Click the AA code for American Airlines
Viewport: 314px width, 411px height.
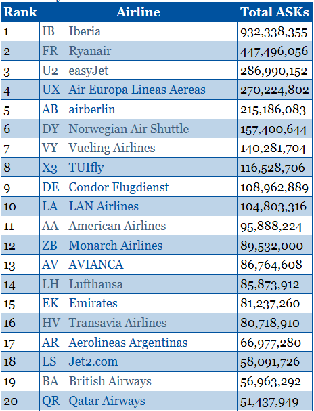click(x=50, y=226)
